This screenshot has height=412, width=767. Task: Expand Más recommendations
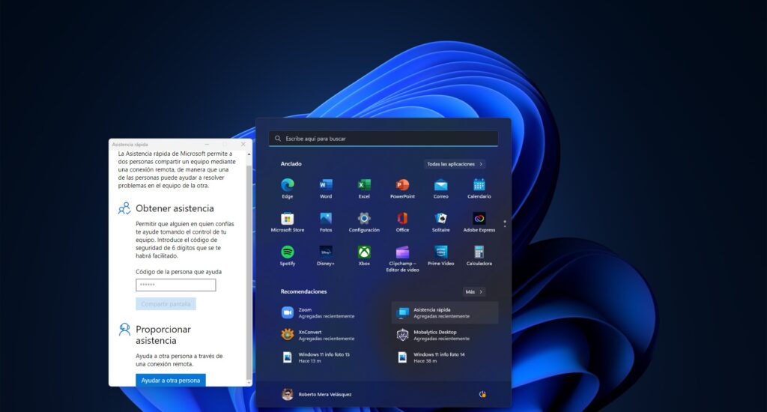coord(473,291)
